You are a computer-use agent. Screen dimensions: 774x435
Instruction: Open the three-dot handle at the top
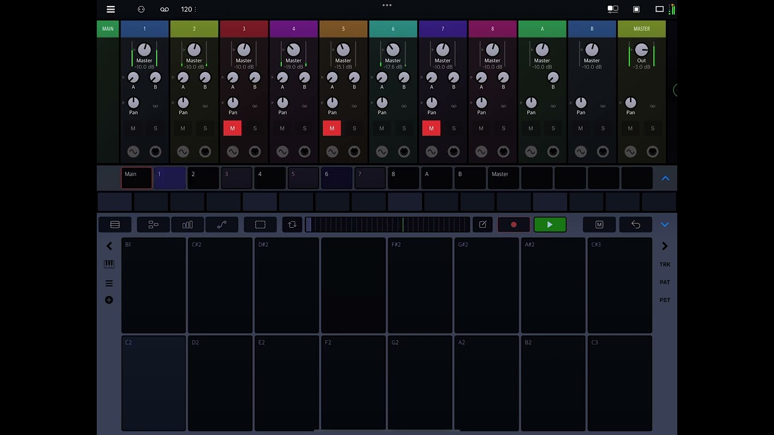pos(387,5)
